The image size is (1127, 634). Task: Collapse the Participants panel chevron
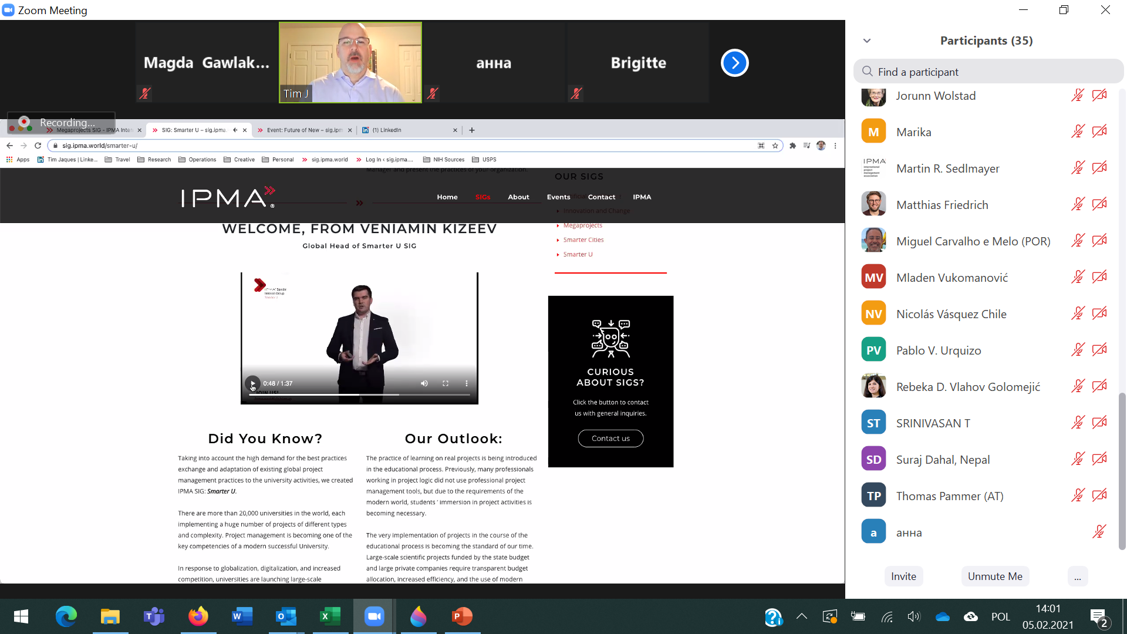click(867, 41)
